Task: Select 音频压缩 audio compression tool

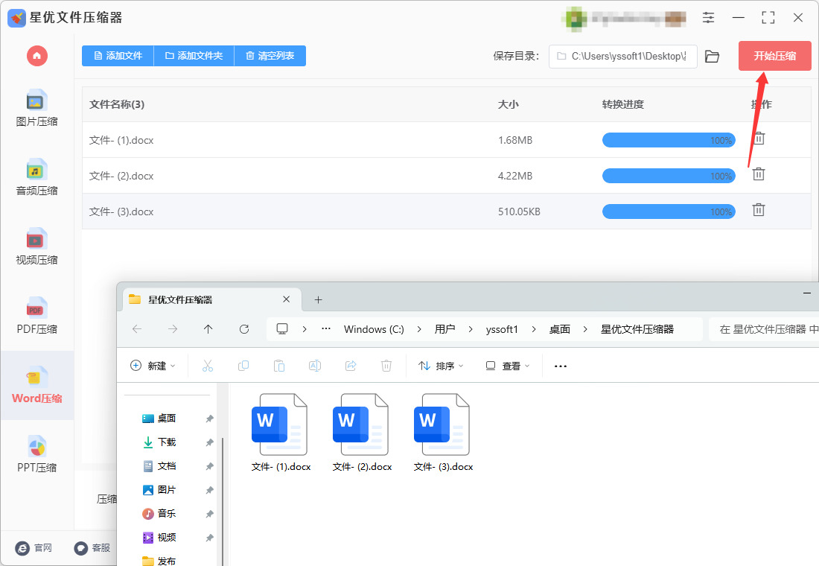Action: pos(37,178)
